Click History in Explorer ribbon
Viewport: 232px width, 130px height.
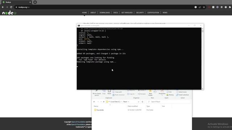tap(170, 95)
